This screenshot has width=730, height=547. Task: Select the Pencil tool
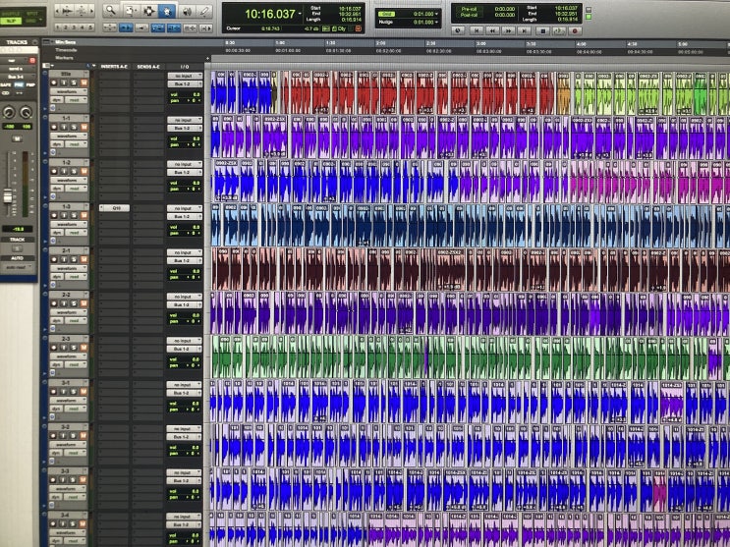[204, 10]
